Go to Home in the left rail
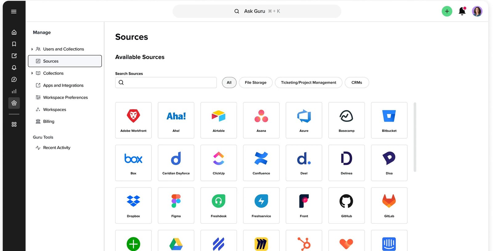Image resolution: width=493 pixels, height=251 pixels. tap(14, 32)
